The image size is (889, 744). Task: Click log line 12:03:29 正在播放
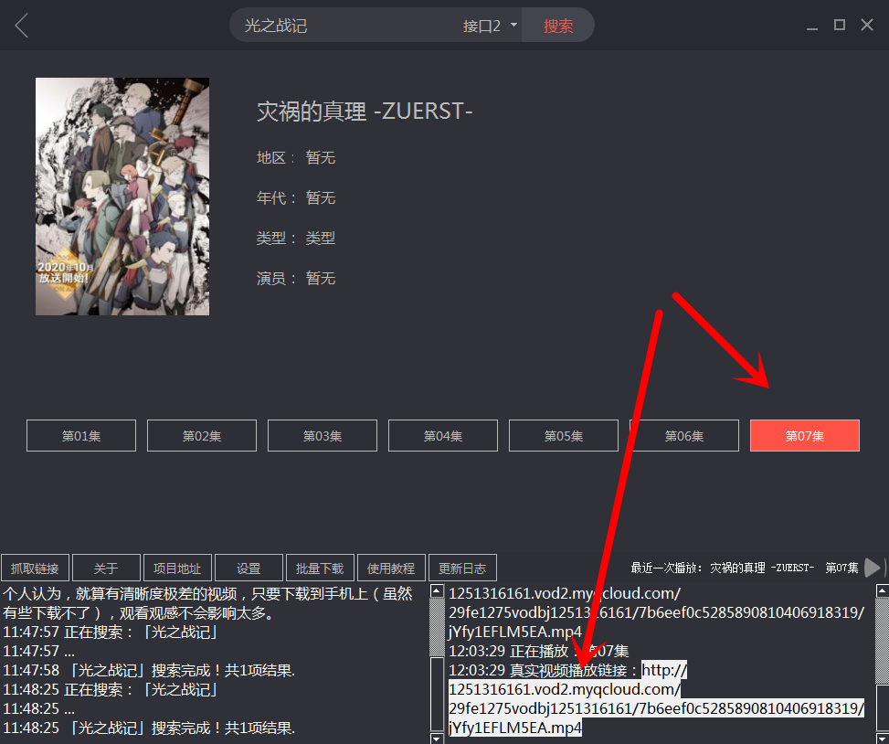click(x=539, y=651)
